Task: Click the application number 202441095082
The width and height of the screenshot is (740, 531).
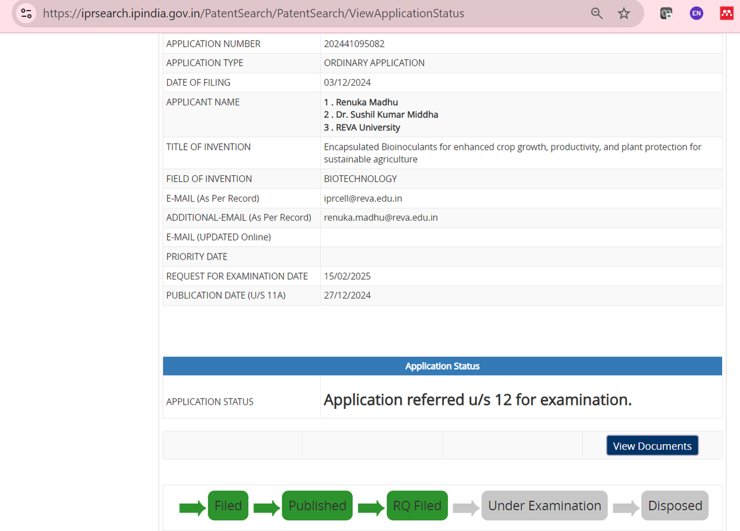Action: click(x=353, y=44)
